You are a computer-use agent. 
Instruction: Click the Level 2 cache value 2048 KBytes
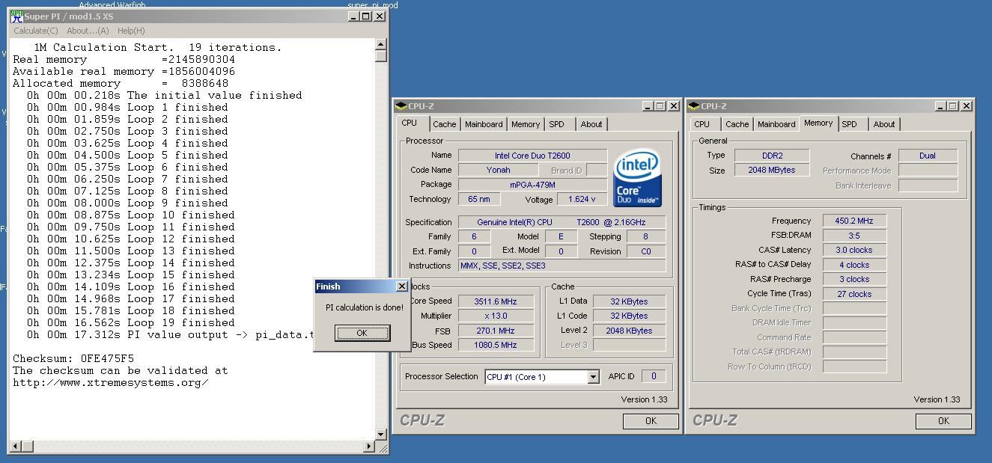(x=630, y=331)
